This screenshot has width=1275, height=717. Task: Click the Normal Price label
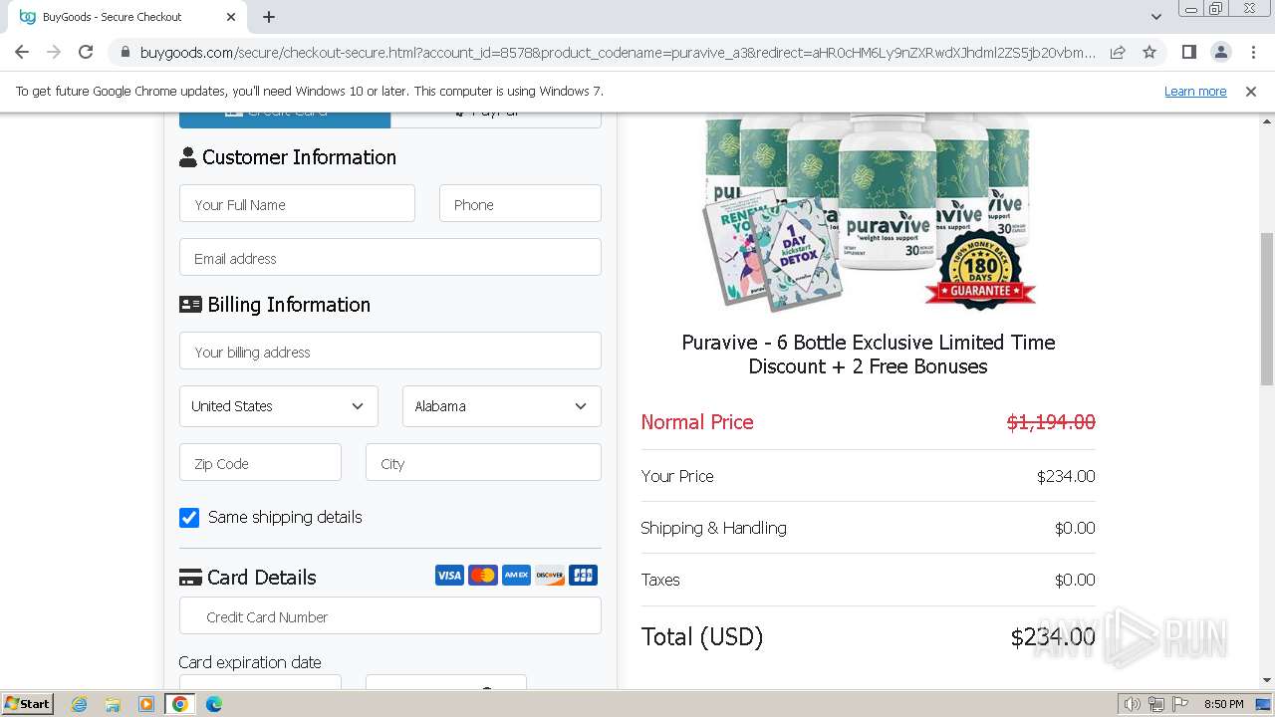click(697, 422)
